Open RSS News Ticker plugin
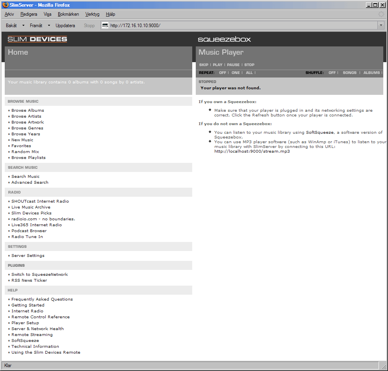Image resolution: width=388 pixels, height=371 pixels. [x=29, y=280]
